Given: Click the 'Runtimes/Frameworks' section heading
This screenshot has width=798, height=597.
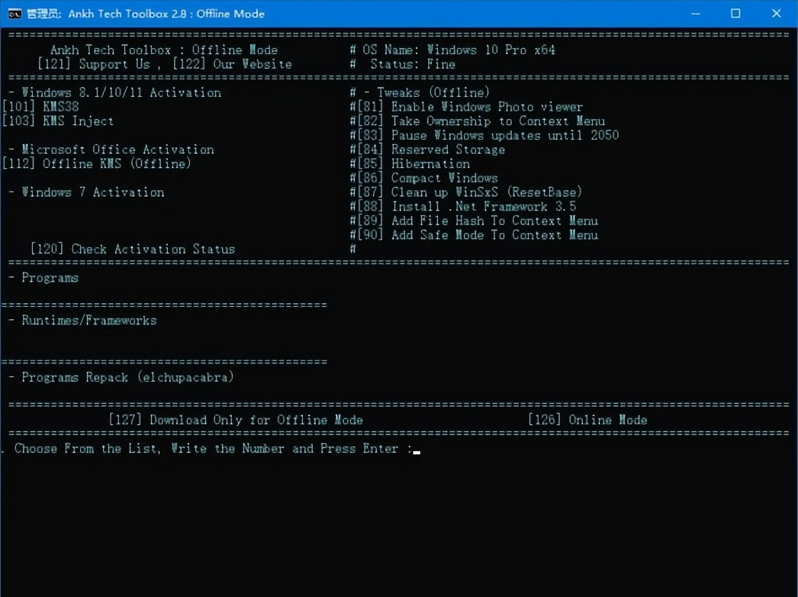Looking at the screenshot, I should 89,320.
